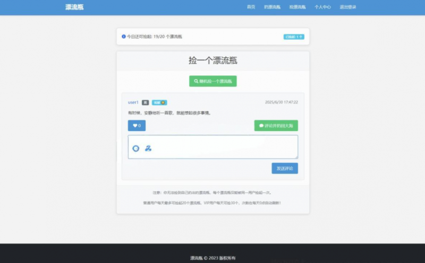This screenshot has width=425, height=263.
Task: Click the heart like button
Action: pyautogui.click(x=137, y=126)
